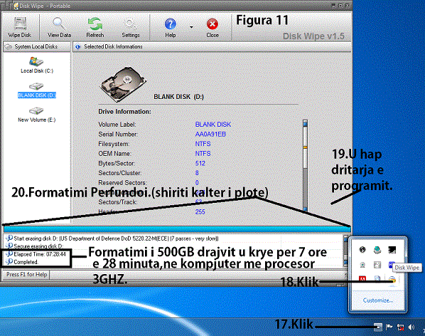Click the System Local Disks header
The width and height of the screenshot is (425, 336).
pos(37,47)
